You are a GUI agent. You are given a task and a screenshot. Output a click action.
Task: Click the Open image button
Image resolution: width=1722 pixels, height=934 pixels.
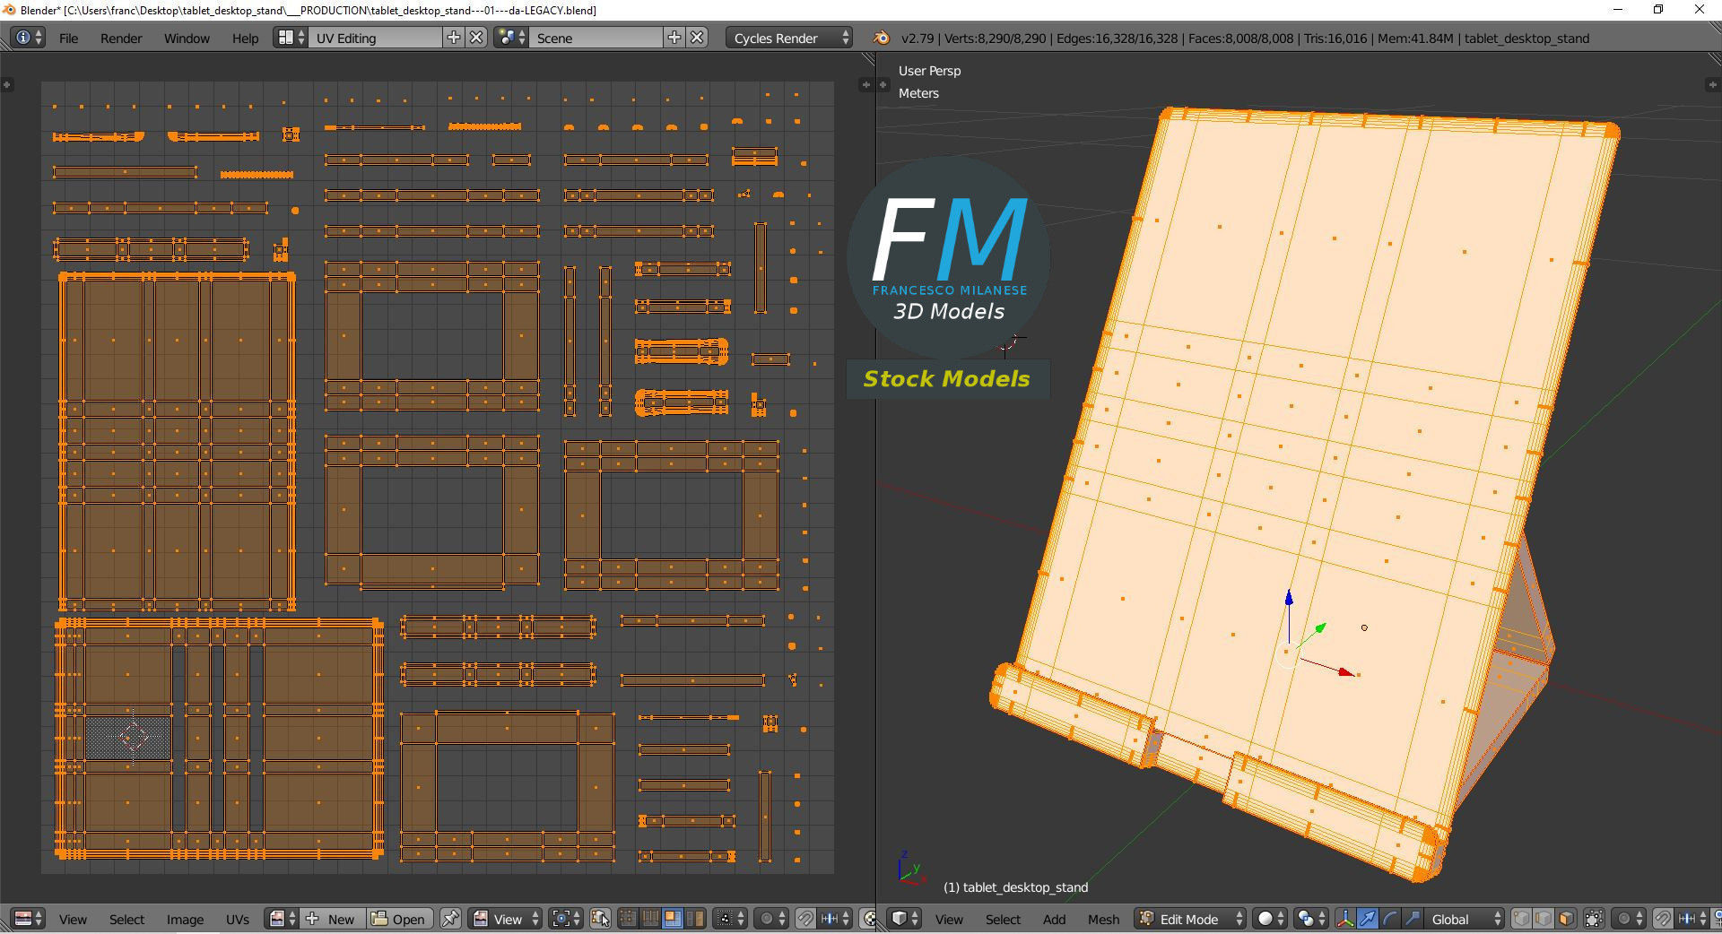(x=399, y=919)
